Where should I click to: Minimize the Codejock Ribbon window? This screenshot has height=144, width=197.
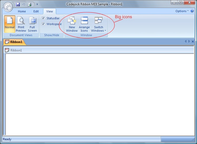tap(174, 3)
